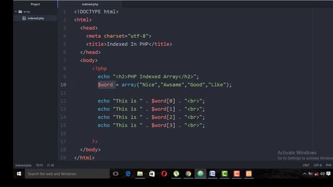Click the opening <head> tag
This screenshot has width=333, height=187.
point(89,28)
